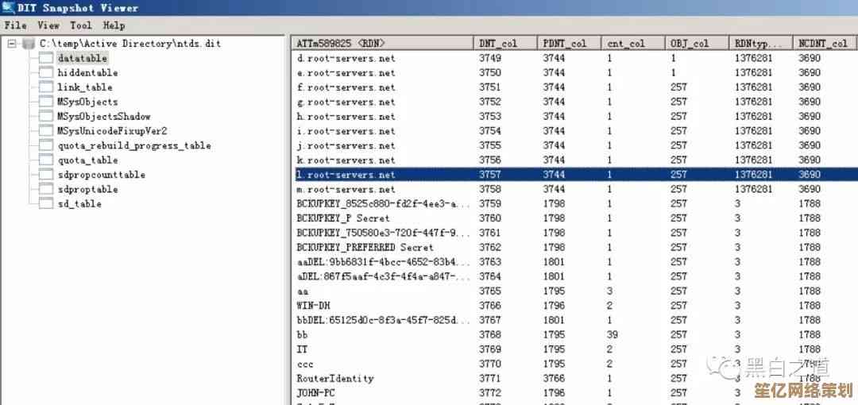858x405 pixels.
Task: Sort by the DNT_col column header
Action: click(x=504, y=43)
